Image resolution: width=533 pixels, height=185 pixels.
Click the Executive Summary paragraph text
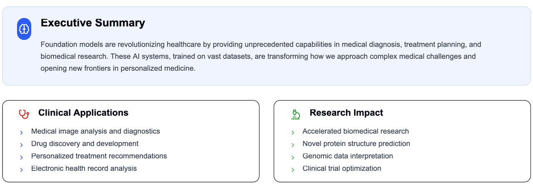261,56
